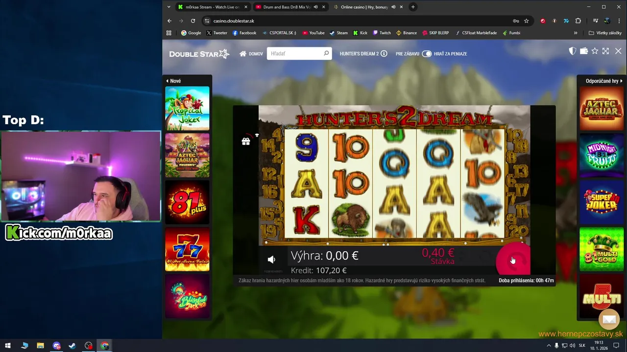The height and width of the screenshot is (352, 627).
Task: Click the red spin button in the slot game
Action: (513, 261)
